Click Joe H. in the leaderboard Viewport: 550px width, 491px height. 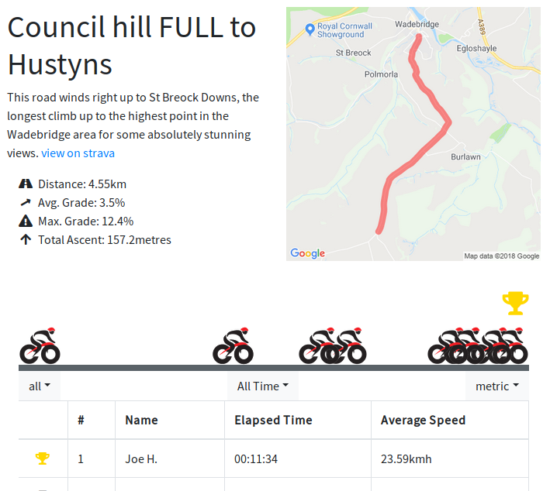pos(141,459)
